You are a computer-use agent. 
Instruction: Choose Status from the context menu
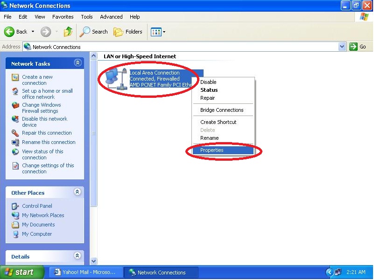pos(223,90)
